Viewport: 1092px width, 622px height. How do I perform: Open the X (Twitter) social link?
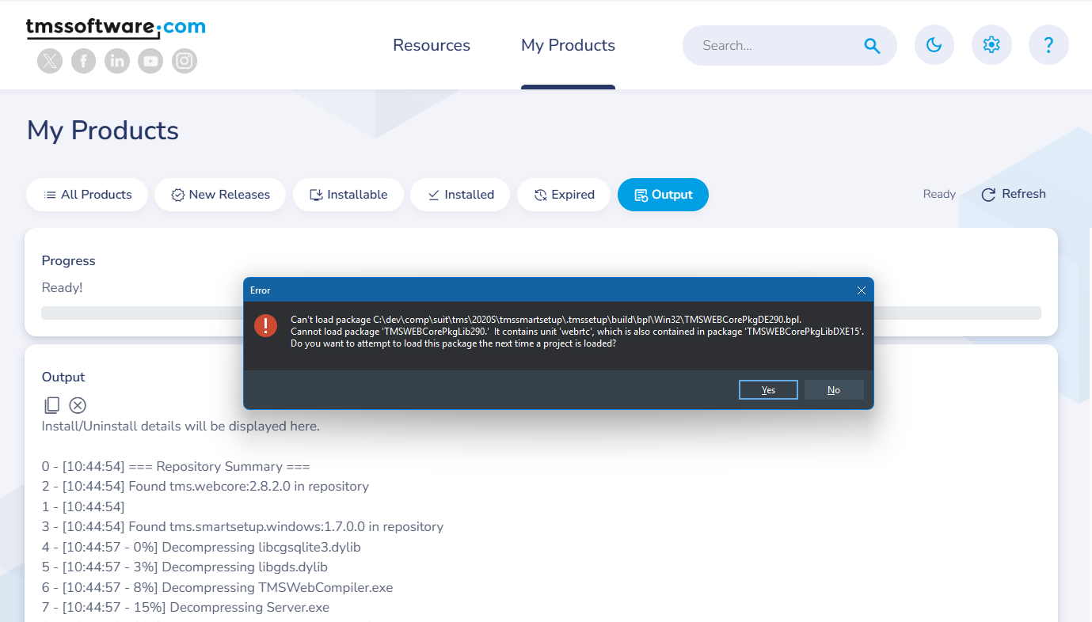pos(50,61)
